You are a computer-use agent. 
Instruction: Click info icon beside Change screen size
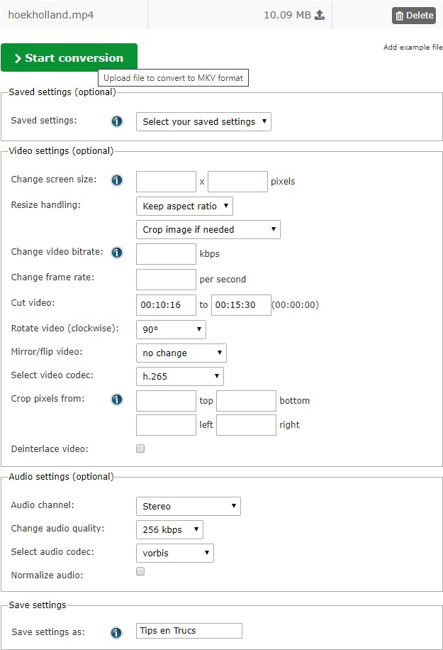point(117,180)
